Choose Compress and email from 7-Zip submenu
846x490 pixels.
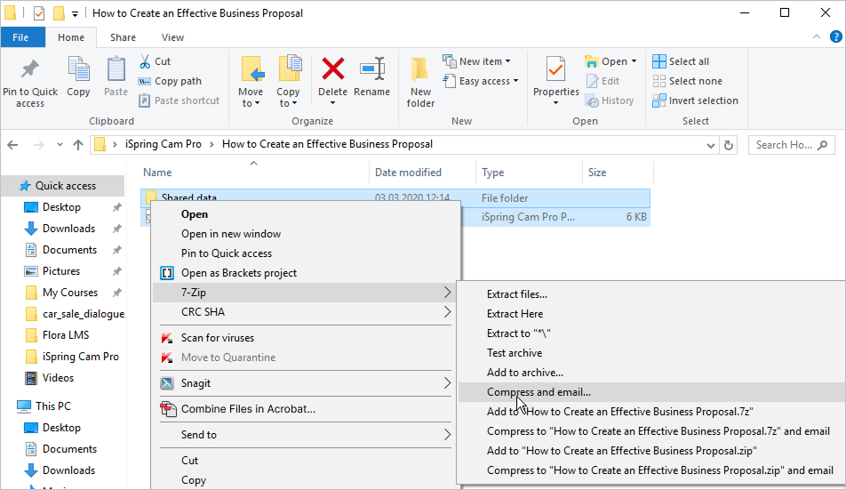[x=539, y=392]
